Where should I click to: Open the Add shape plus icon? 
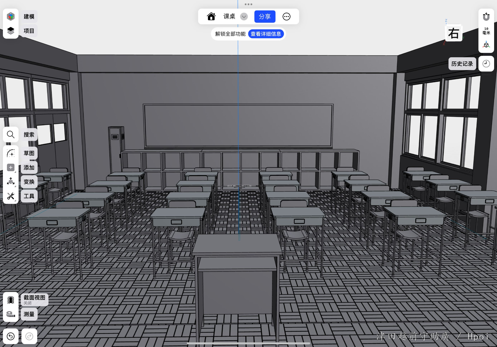click(x=11, y=167)
